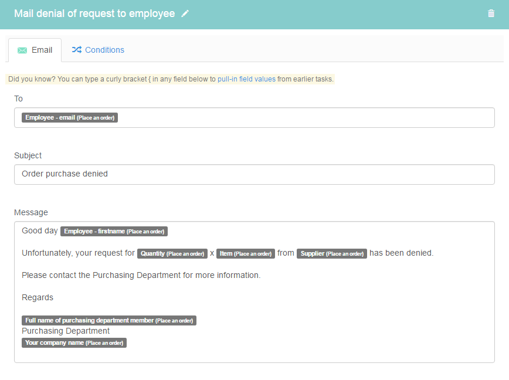Select the Employee - firstname token
The width and height of the screenshot is (509, 380).
point(114,232)
